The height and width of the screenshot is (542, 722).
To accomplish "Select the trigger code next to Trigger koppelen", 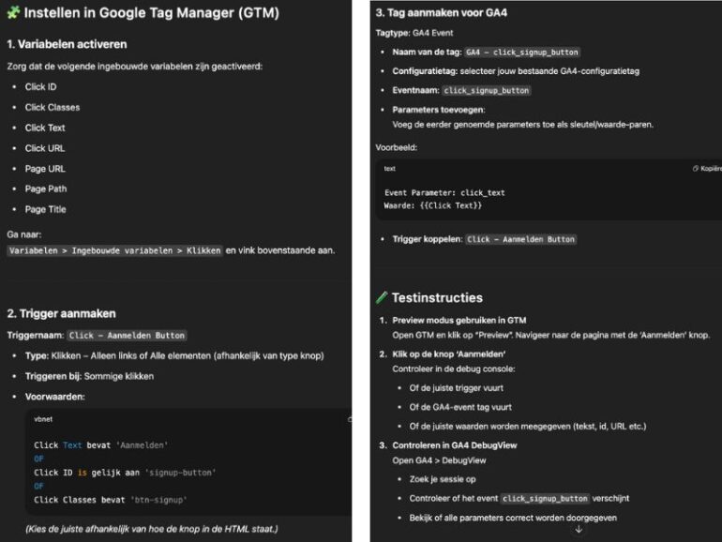I will pyautogui.click(x=520, y=239).
